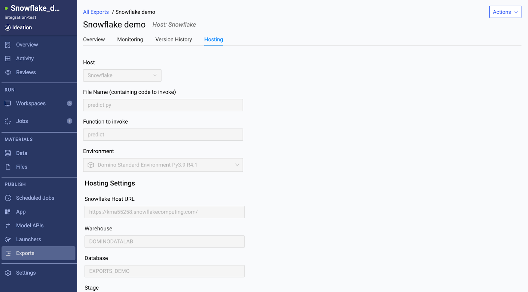Click the Function to invoke field

[x=163, y=135]
